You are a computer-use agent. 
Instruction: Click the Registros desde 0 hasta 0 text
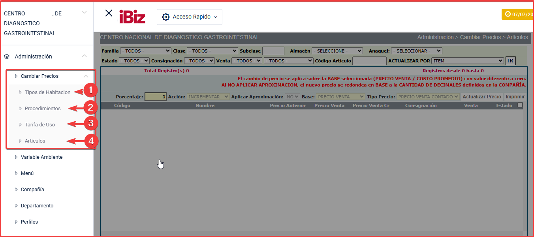pyautogui.click(x=453, y=71)
